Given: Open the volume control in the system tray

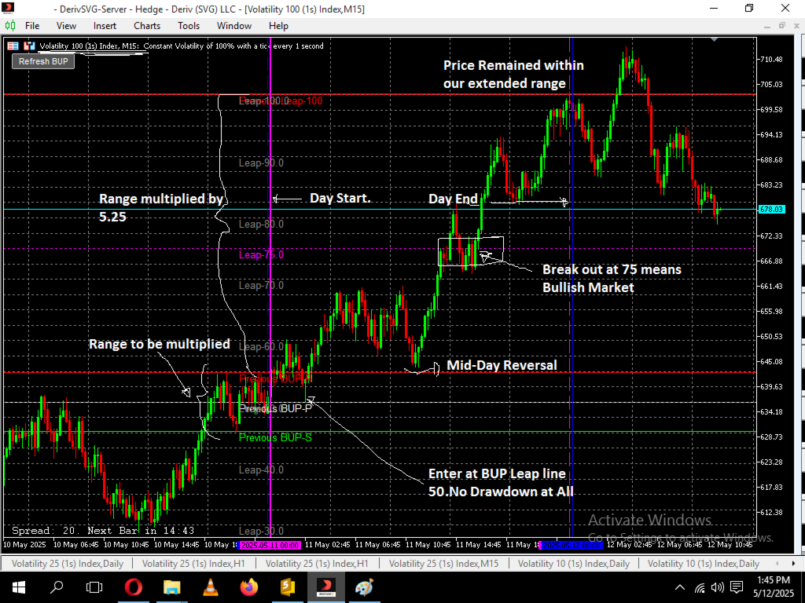Looking at the screenshot, I should point(717,587).
